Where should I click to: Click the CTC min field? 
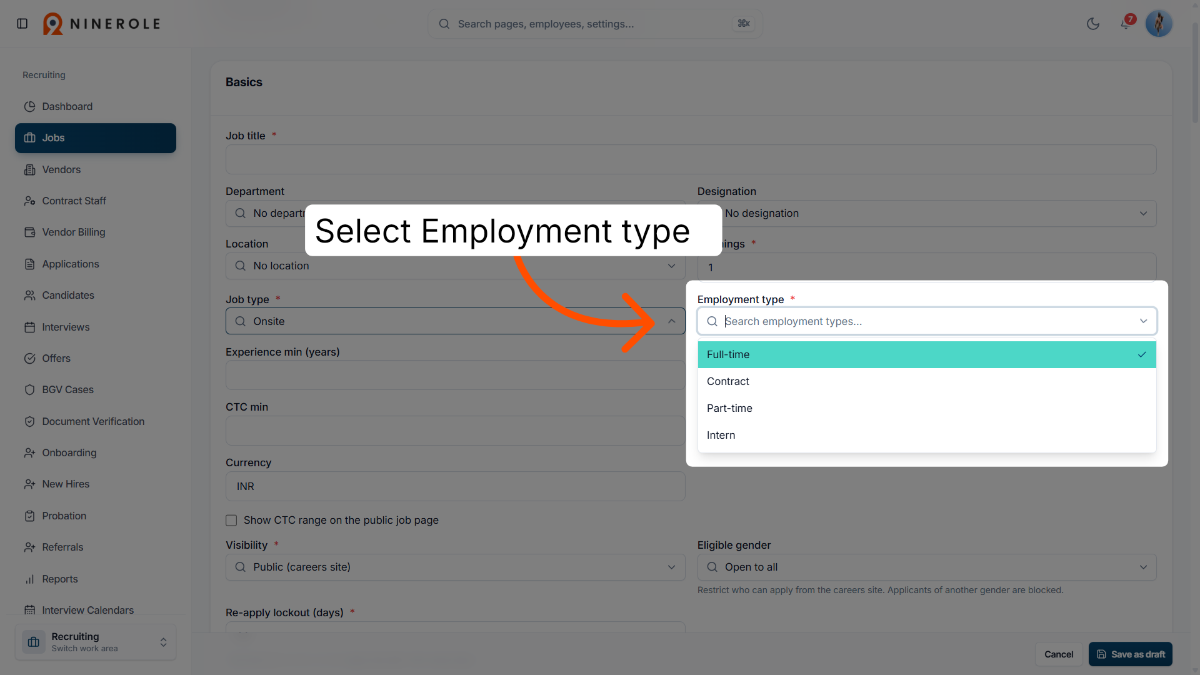pyautogui.click(x=455, y=431)
